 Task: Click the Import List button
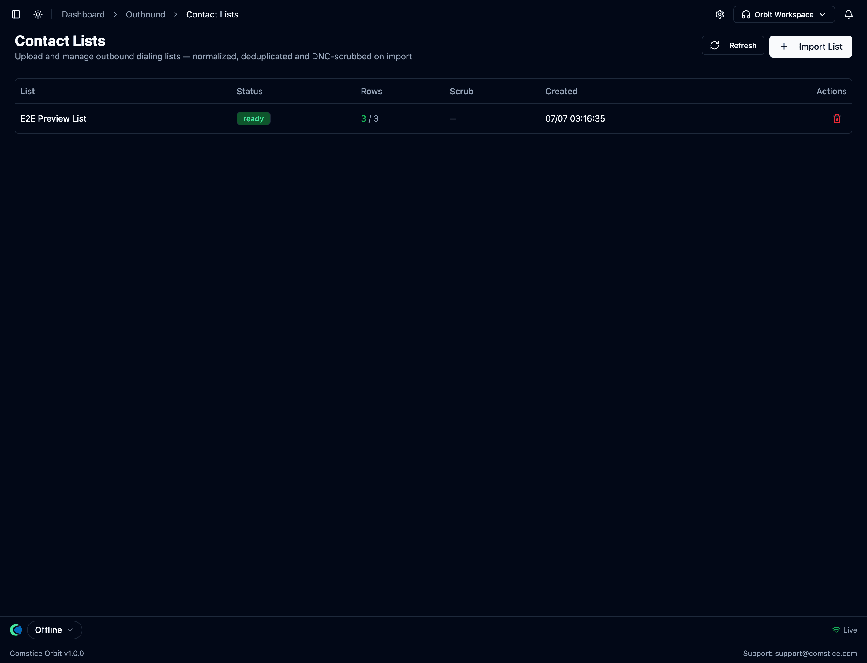coord(811,47)
